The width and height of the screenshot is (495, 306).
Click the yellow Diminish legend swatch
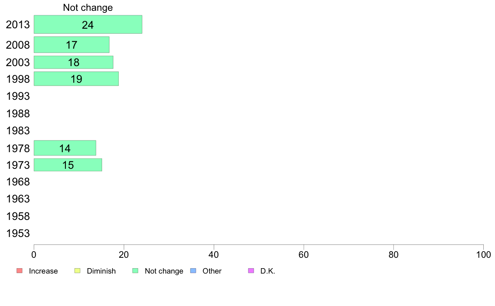tap(77, 271)
